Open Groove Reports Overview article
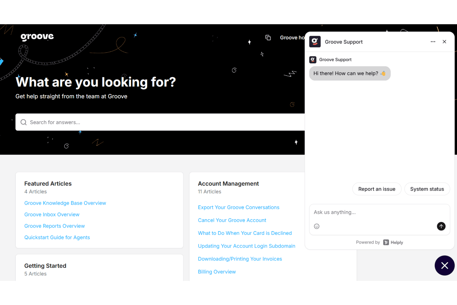 click(x=54, y=226)
